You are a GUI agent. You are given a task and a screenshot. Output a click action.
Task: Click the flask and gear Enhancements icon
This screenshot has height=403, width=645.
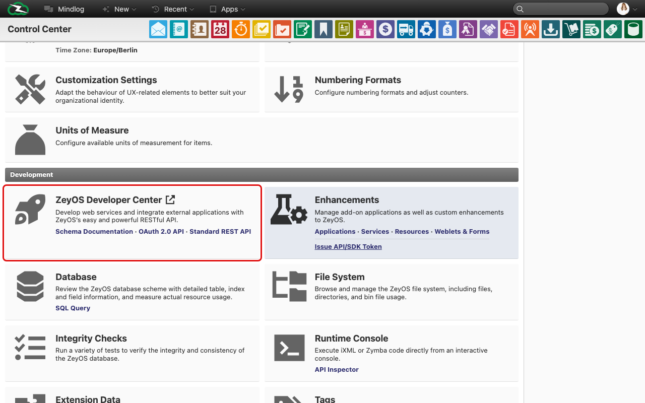(289, 210)
